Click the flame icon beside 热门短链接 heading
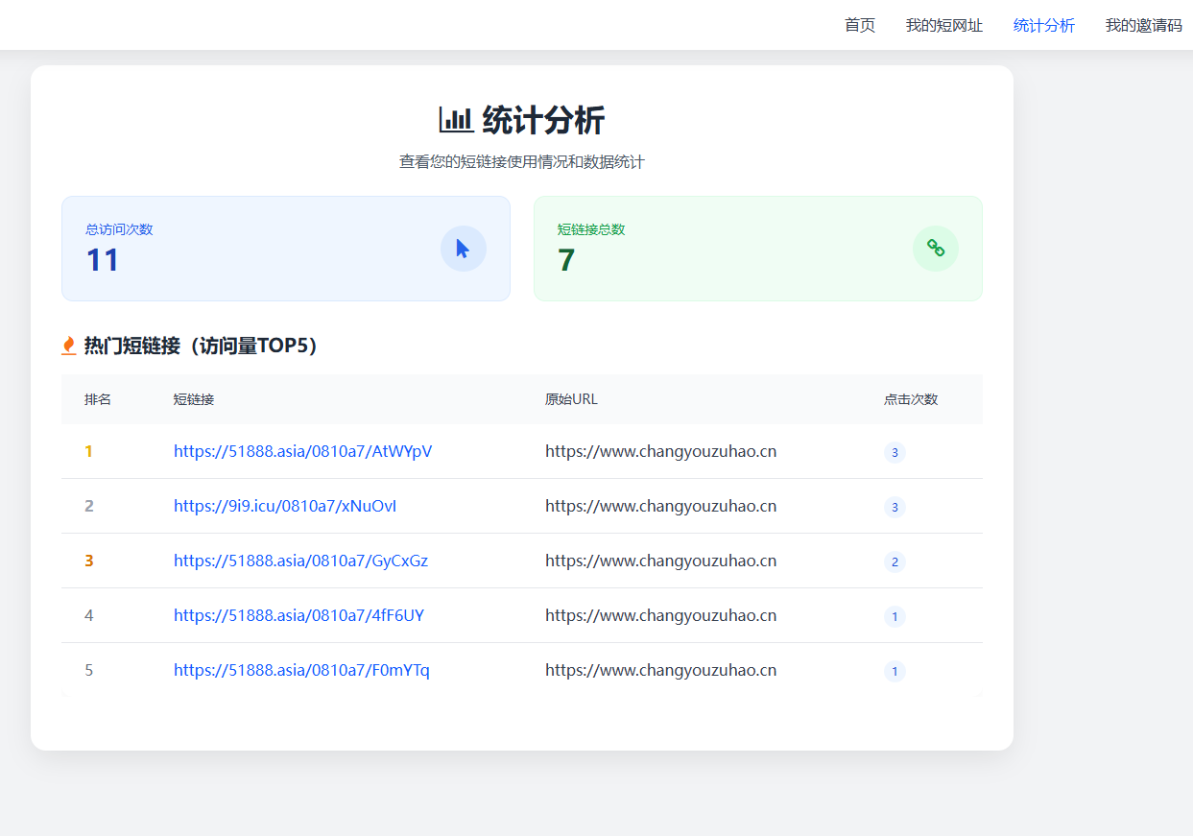The width and height of the screenshot is (1193, 836). click(x=68, y=346)
